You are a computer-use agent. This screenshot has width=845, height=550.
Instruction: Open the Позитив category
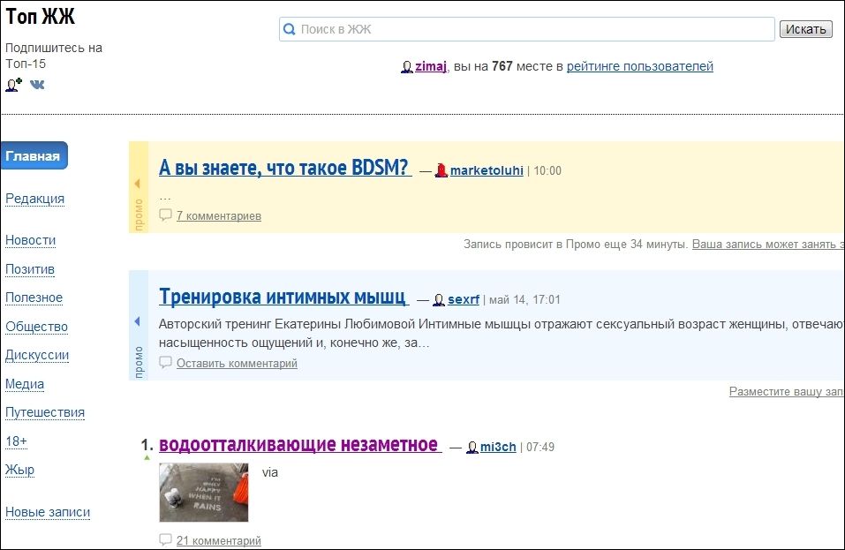pyautogui.click(x=30, y=269)
